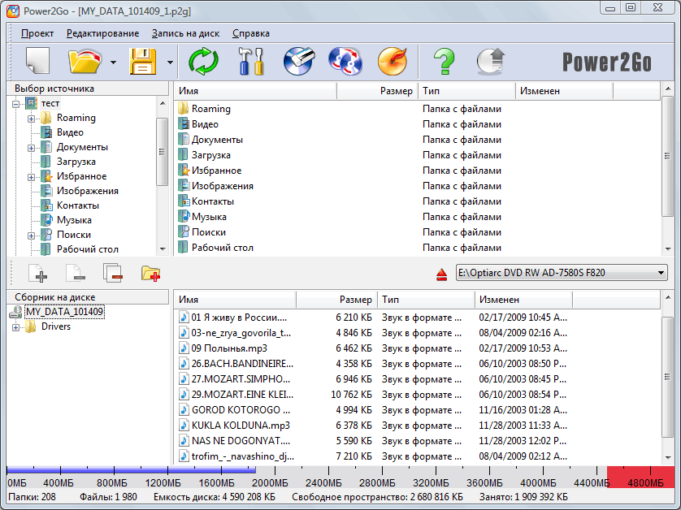Viewport: 681px width, 510px height.
Task: Click the copy disc icon
Action: pyautogui.click(x=345, y=61)
